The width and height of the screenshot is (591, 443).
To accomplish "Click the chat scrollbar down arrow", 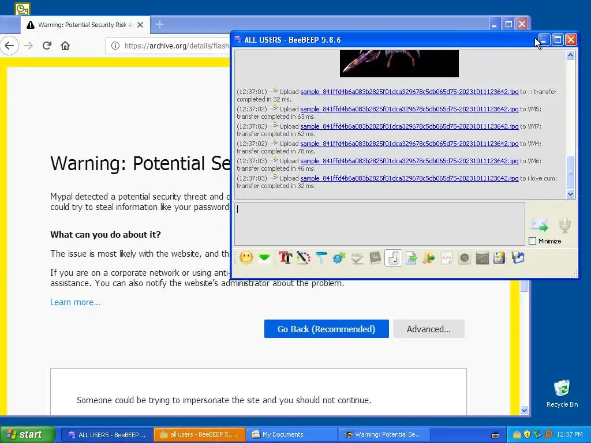I will click(570, 194).
